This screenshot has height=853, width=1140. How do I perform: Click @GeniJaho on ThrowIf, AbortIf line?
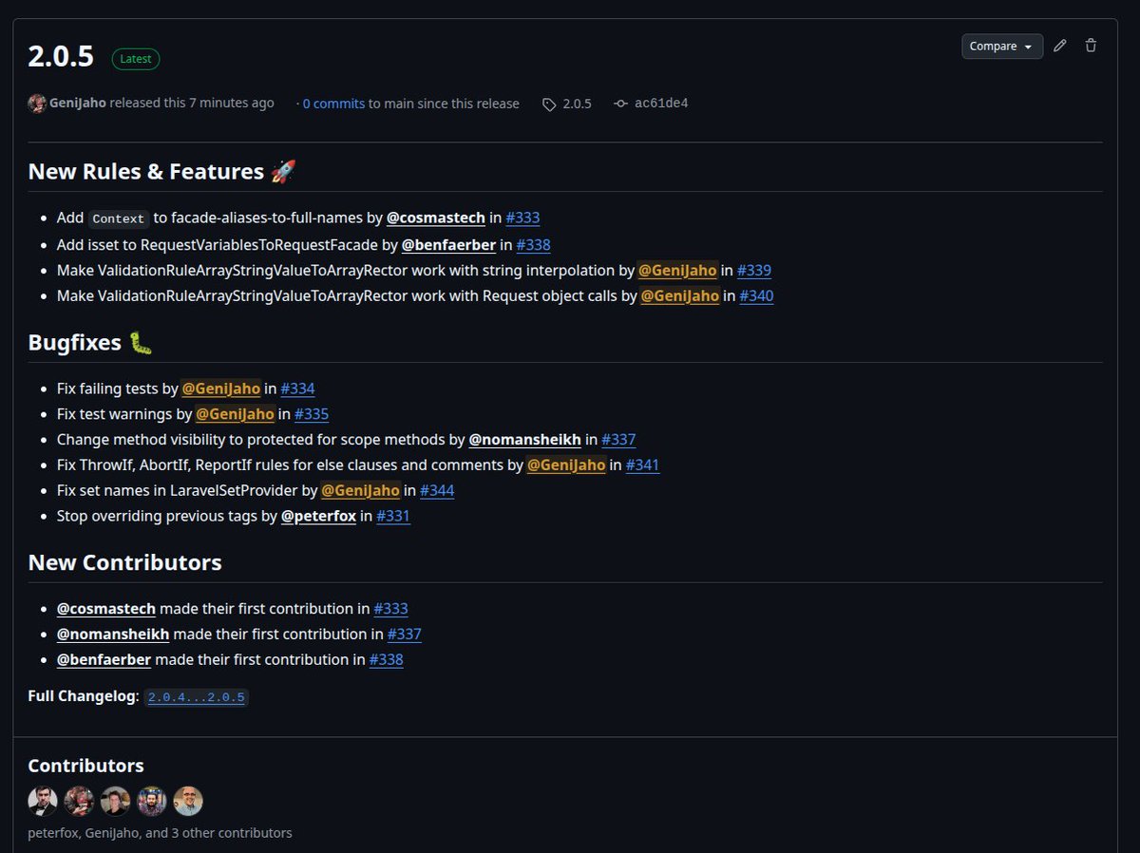tap(566, 464)
